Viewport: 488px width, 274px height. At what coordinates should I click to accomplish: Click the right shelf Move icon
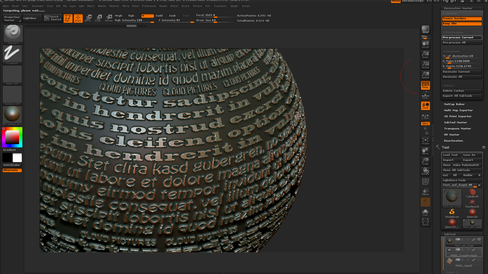(x=425, y=151)
